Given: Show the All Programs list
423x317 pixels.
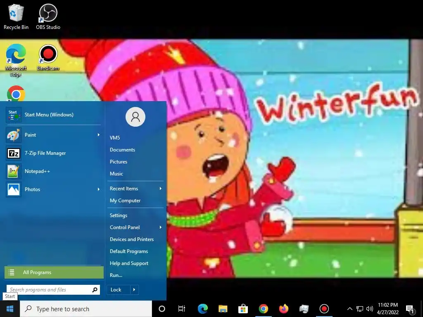Looking at the screenshot, I should point(54,272).
